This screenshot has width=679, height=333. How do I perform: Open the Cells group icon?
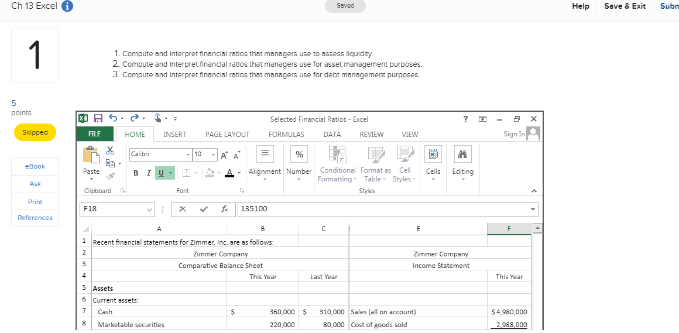pyautogui.click(x=433, y=155)
